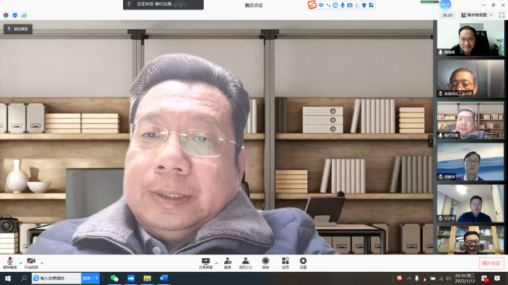The height and width of the screenshot is (285, 508).
Task: Click the 29:20 blue timer bubble
Action: (445, 4)
